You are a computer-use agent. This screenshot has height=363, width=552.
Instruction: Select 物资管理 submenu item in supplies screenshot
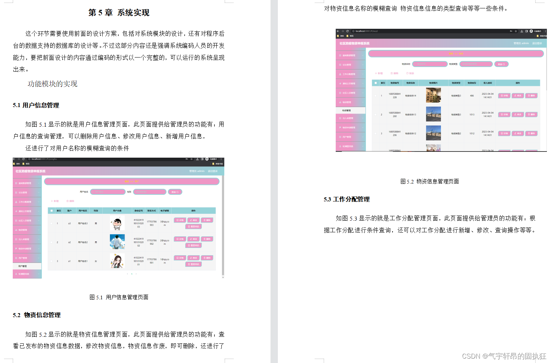[x=351, y=110]
